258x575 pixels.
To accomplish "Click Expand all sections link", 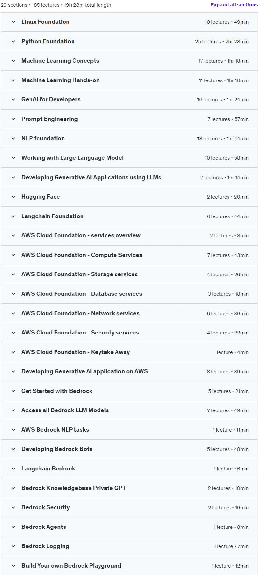I will pyautogui.click(x=234, y=5).
